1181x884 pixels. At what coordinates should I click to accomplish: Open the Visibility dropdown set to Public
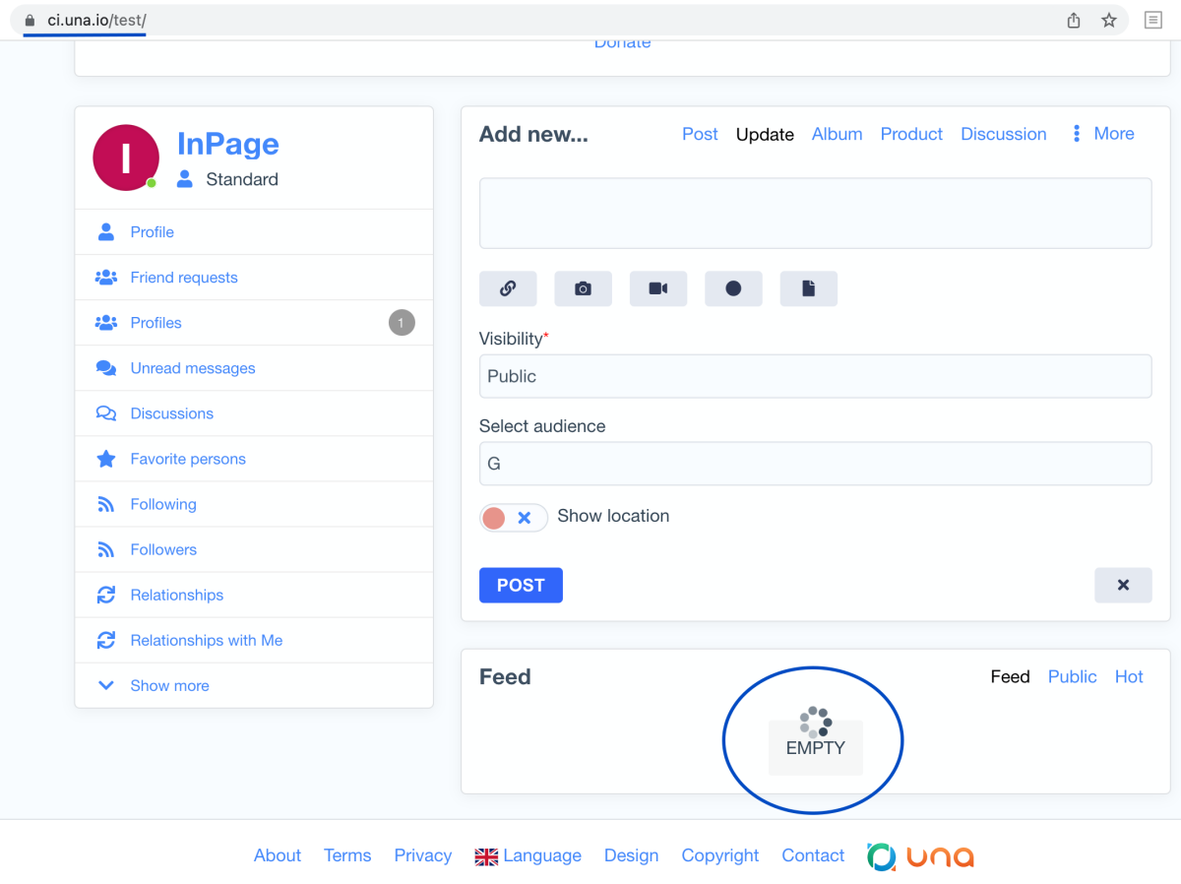(815, 376)
